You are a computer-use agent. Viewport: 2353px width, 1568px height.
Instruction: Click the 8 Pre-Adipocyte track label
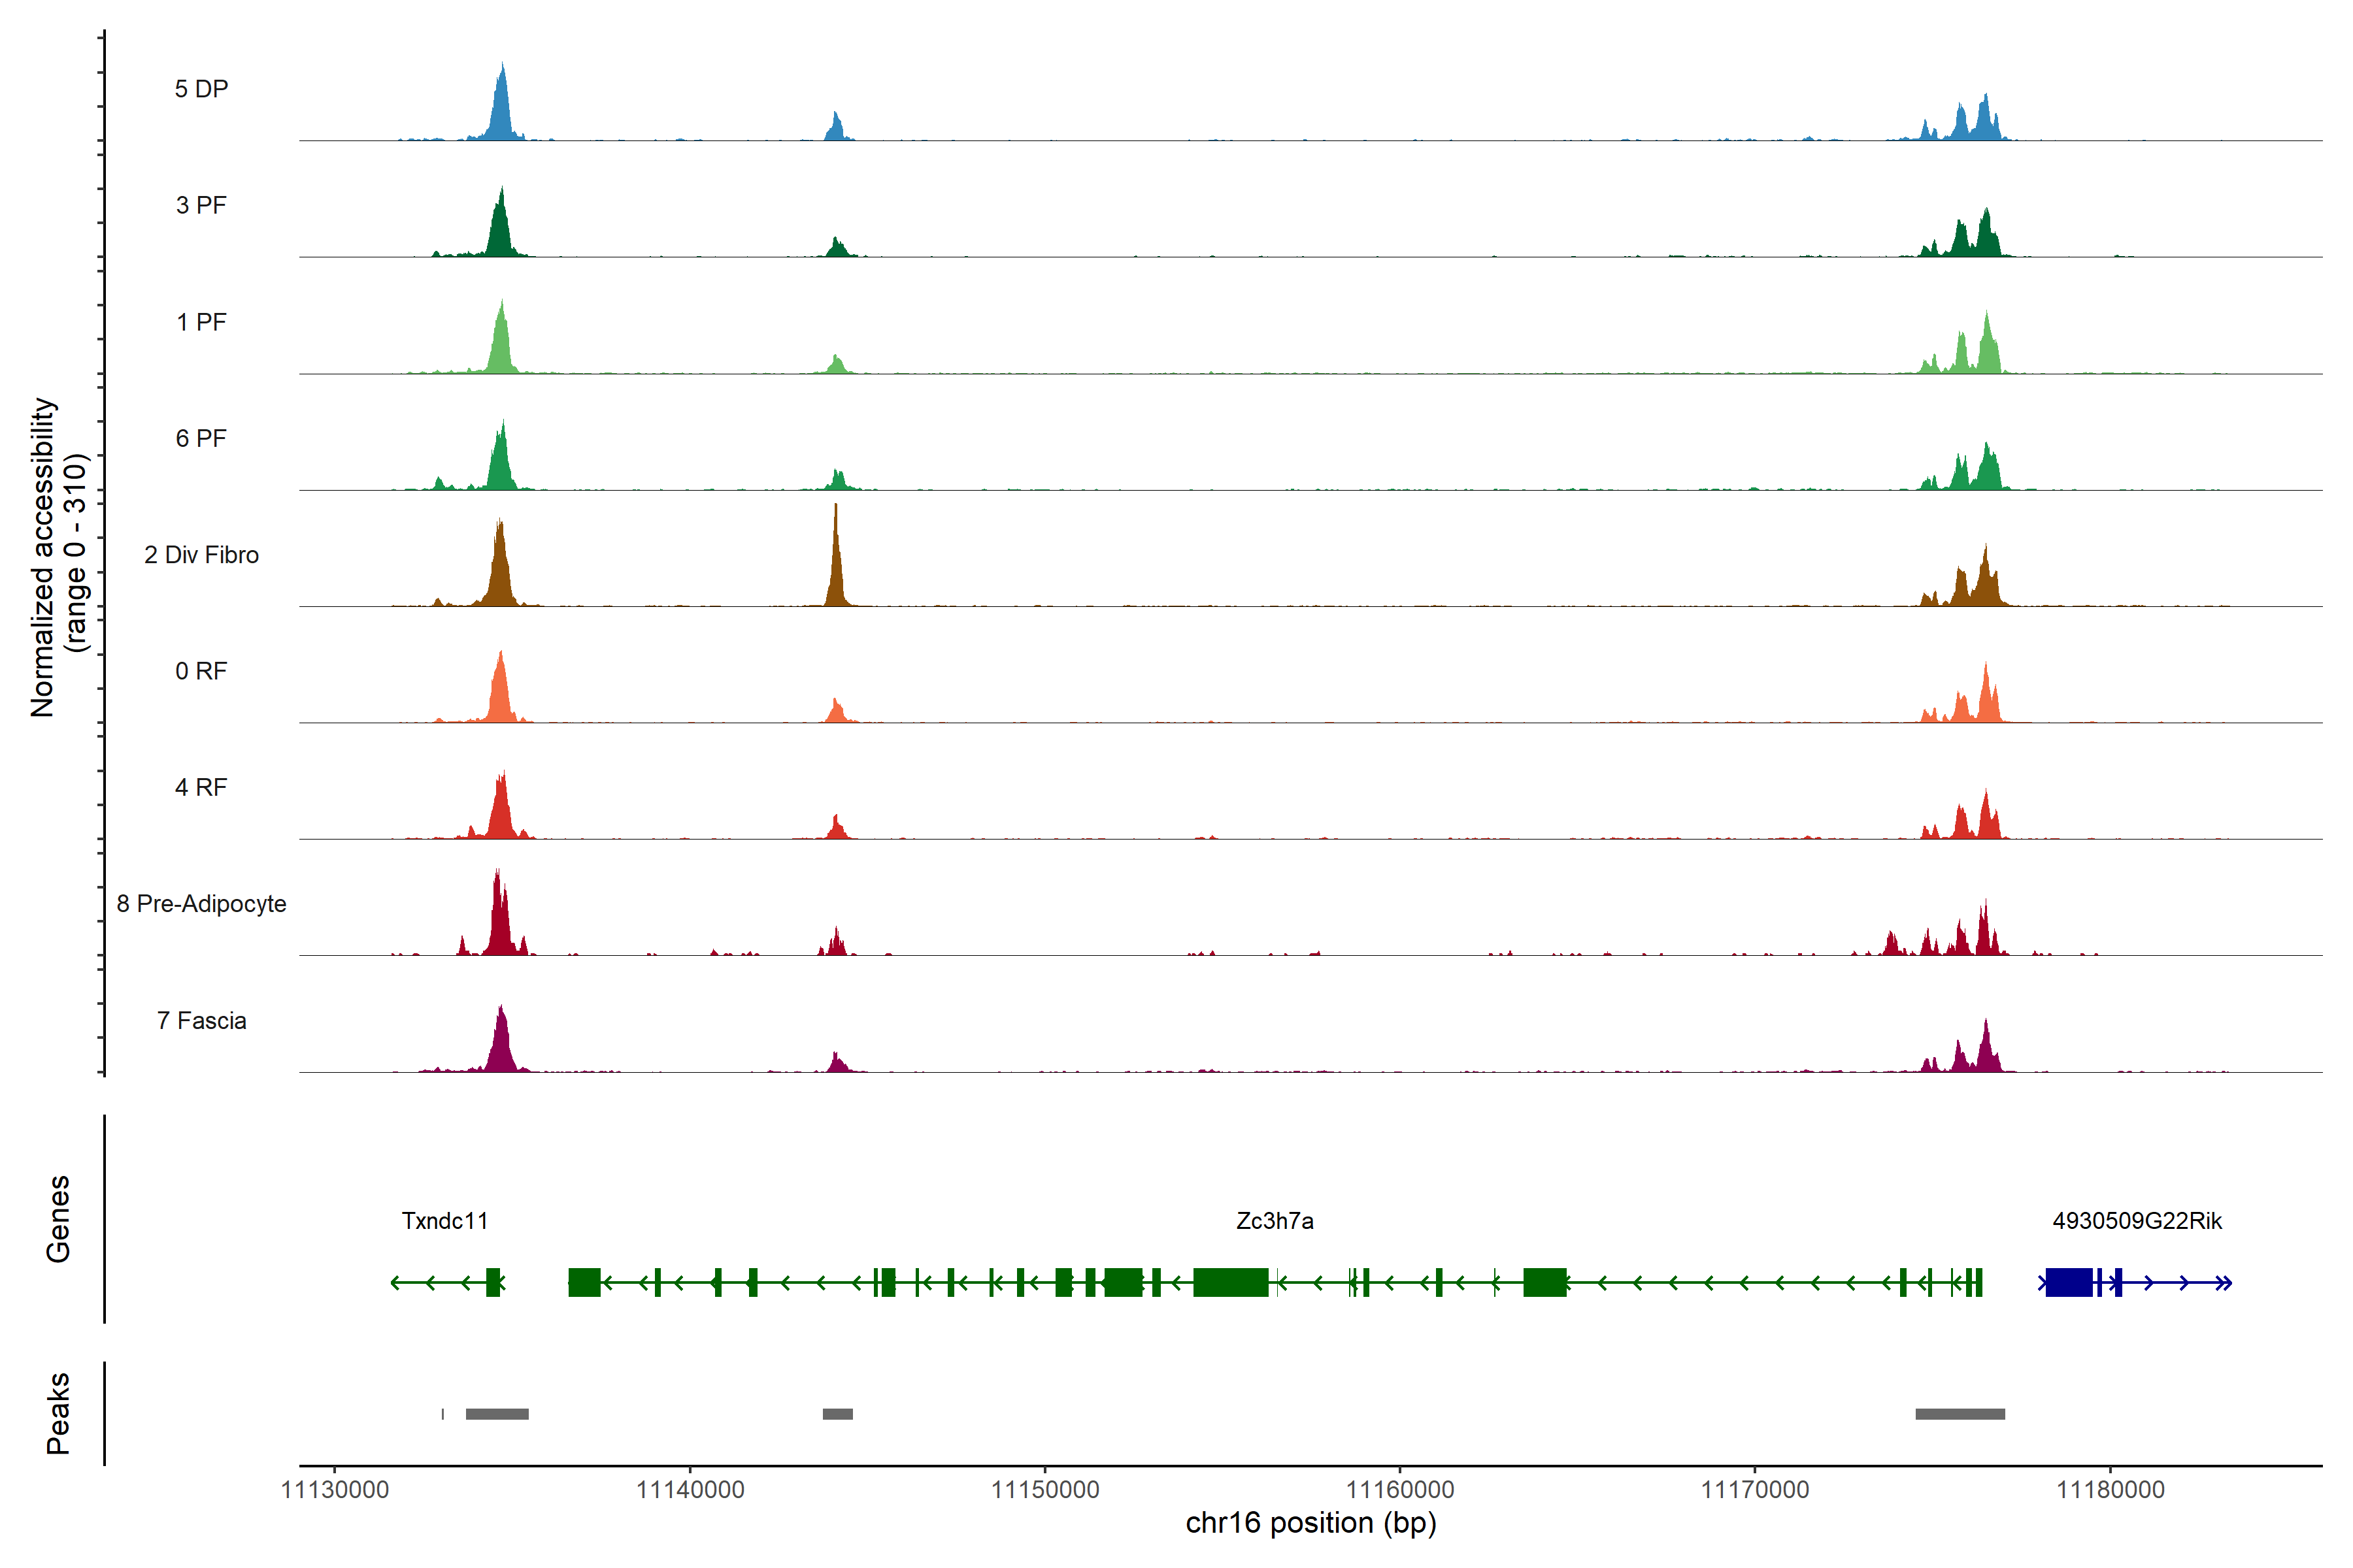(x=201, y=904)
